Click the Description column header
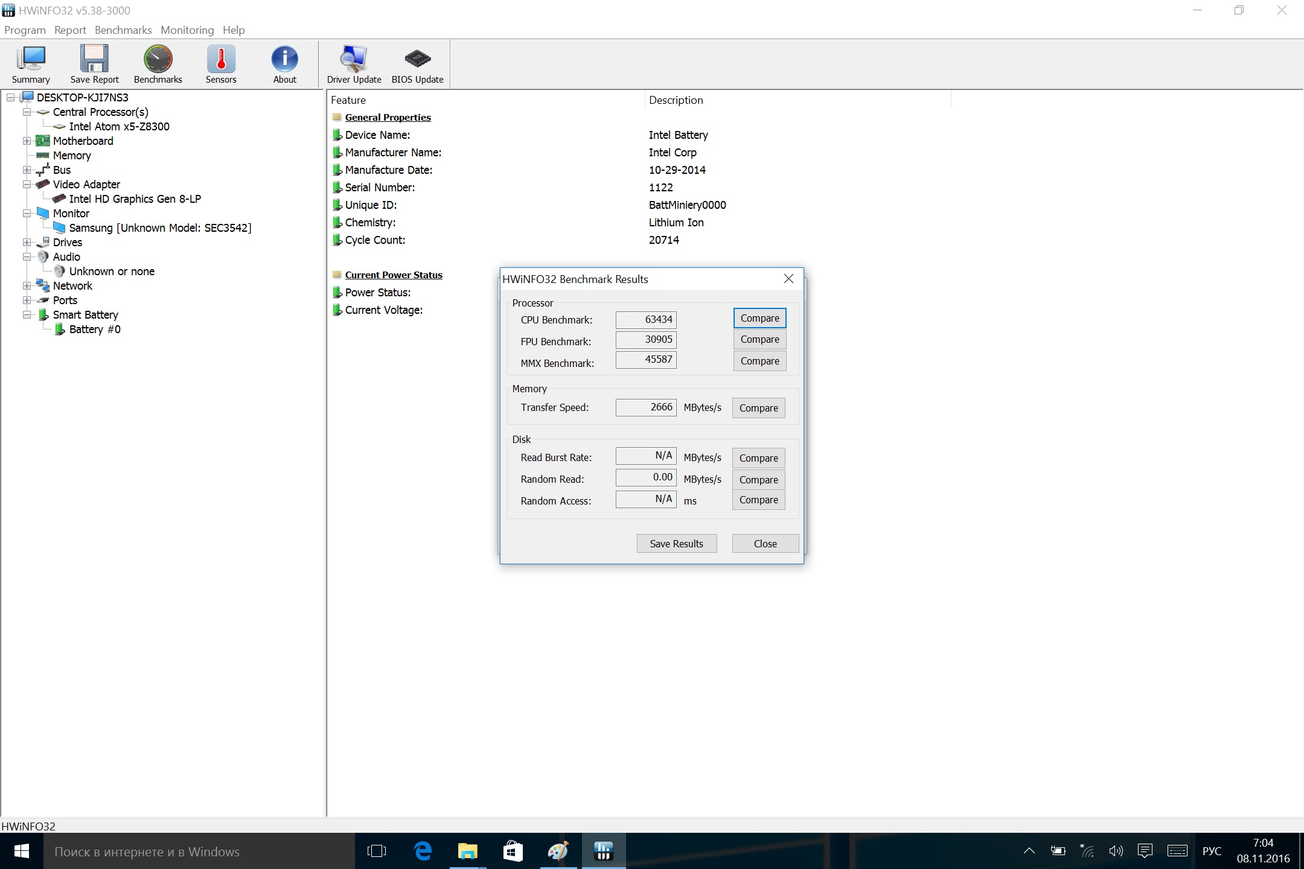 tap(798, 100)
